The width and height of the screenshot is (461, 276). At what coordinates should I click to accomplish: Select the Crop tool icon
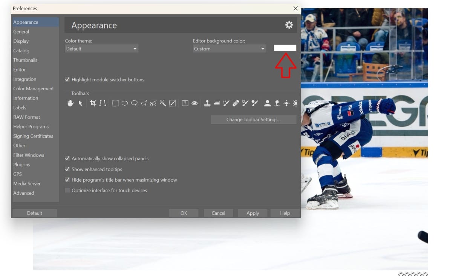pos(93,103)
